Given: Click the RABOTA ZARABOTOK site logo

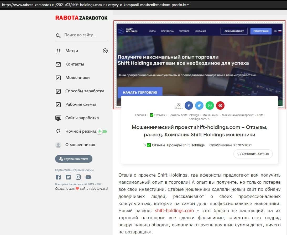Looking at the screenshot, I should click(x=81, y=18).
